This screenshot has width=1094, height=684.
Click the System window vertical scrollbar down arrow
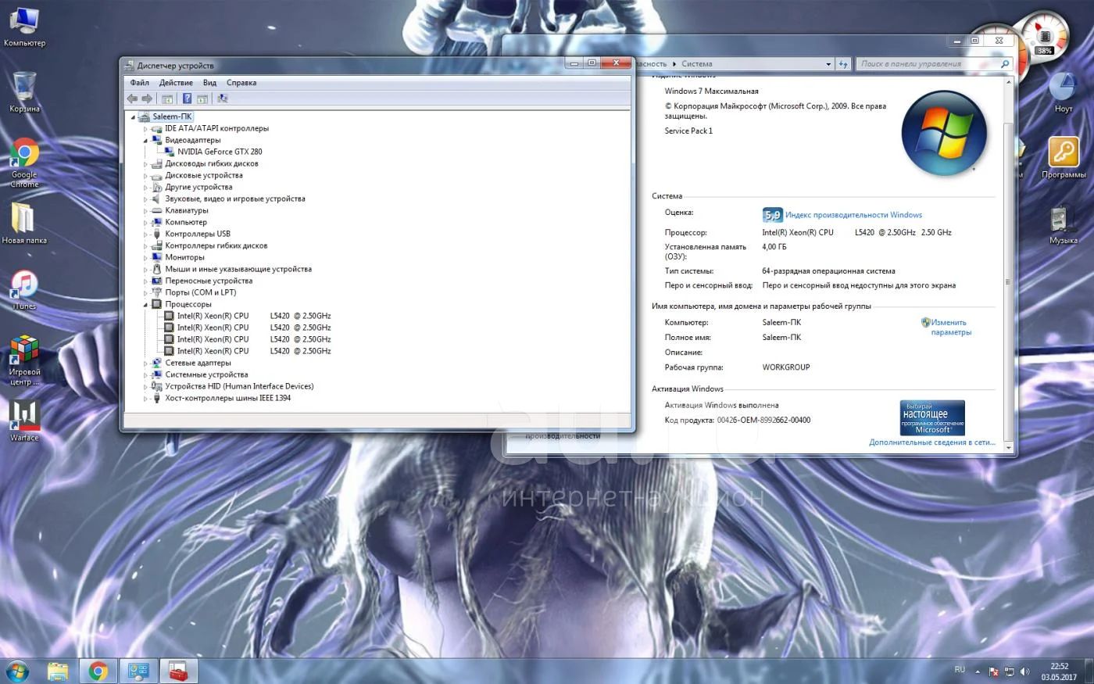(x=1008, y=448)
